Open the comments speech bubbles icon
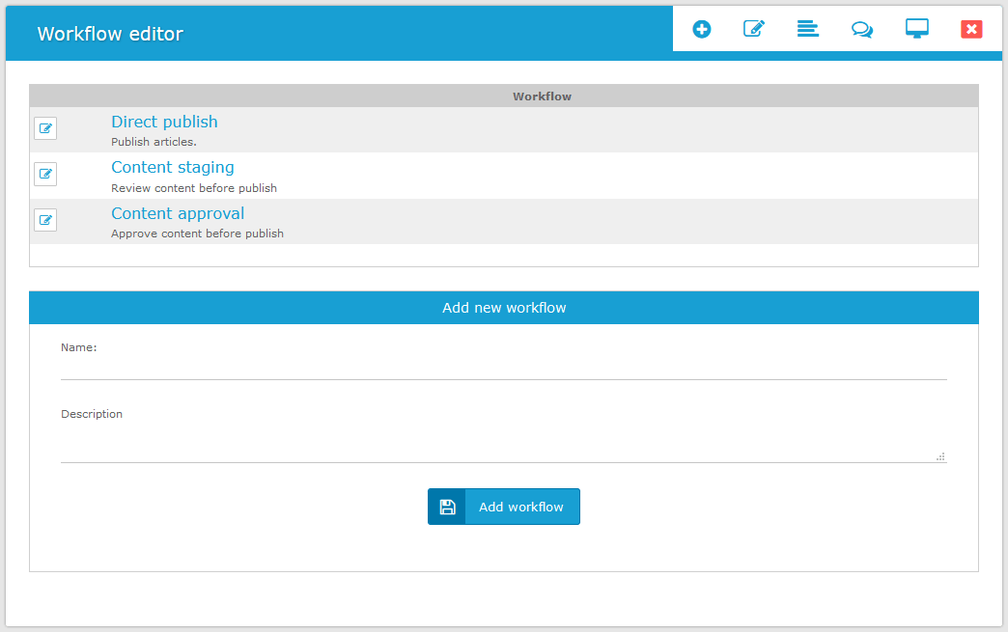Screen dimensions: 1008x632 861,29
